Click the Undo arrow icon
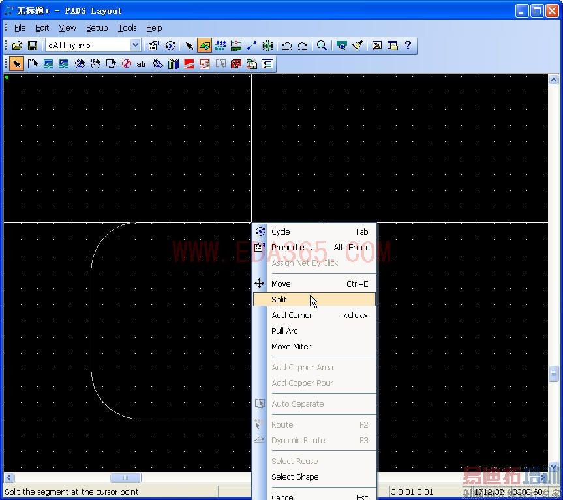 (286, 46)
